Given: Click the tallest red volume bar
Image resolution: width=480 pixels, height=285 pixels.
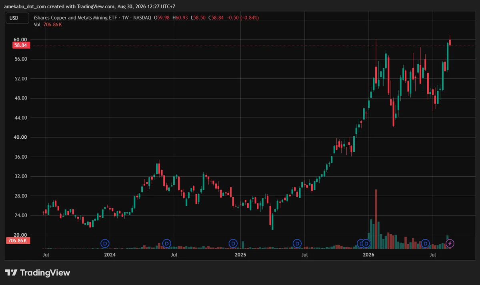Looking at the screenshot, I should click(x=376, y=219).
